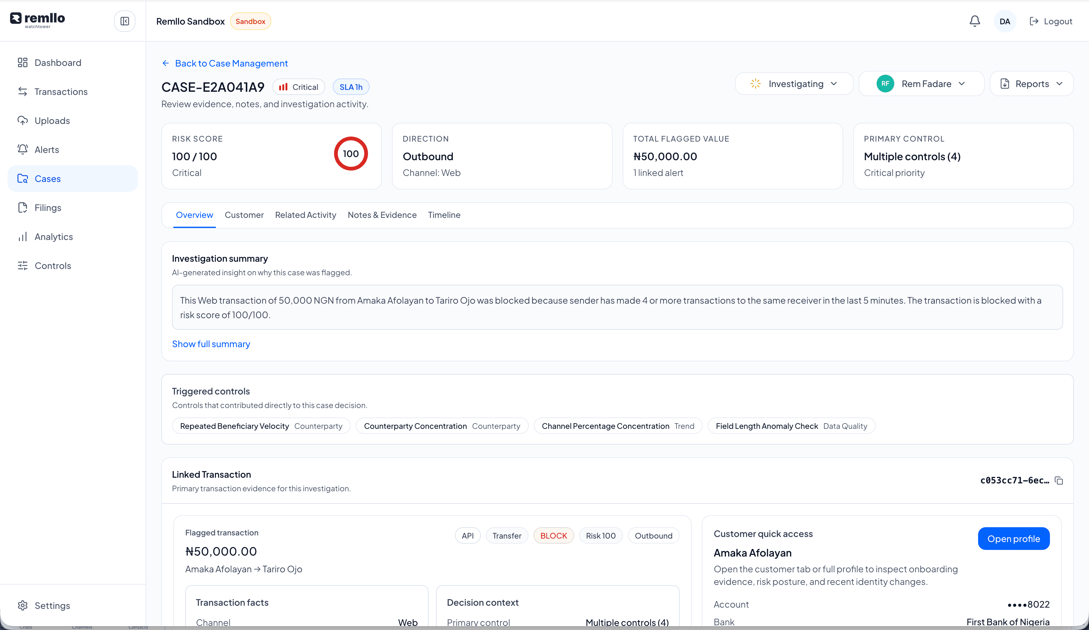1089x630 pixels.
Task: Click the First Bank of Nigeria value
Action: (x=1008, y=622)
